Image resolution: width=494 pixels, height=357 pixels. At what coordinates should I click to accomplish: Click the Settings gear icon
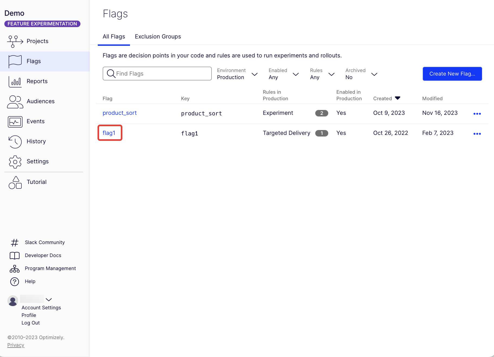[x=15, y=162]
